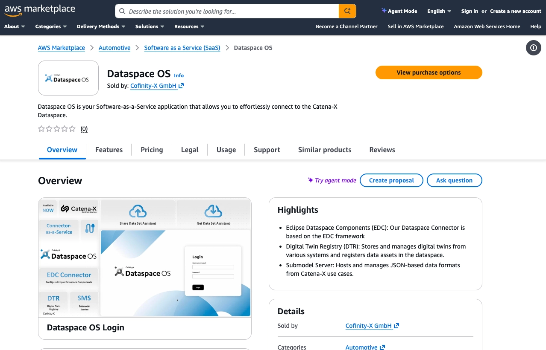The height and width of the screenshot is (350, 546).
Task: Click the Agent Mode sparkle button
Action: pyautogui.click(x=399, y=11)
